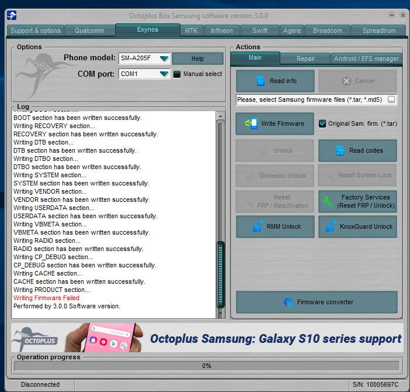Click the red 'Writing Firmware Failed' log line
Screen dimensions: 410x392
(46, 298)
